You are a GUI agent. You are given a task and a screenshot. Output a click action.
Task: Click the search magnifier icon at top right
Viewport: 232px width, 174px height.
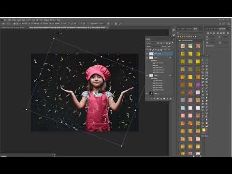click(220, 24)
